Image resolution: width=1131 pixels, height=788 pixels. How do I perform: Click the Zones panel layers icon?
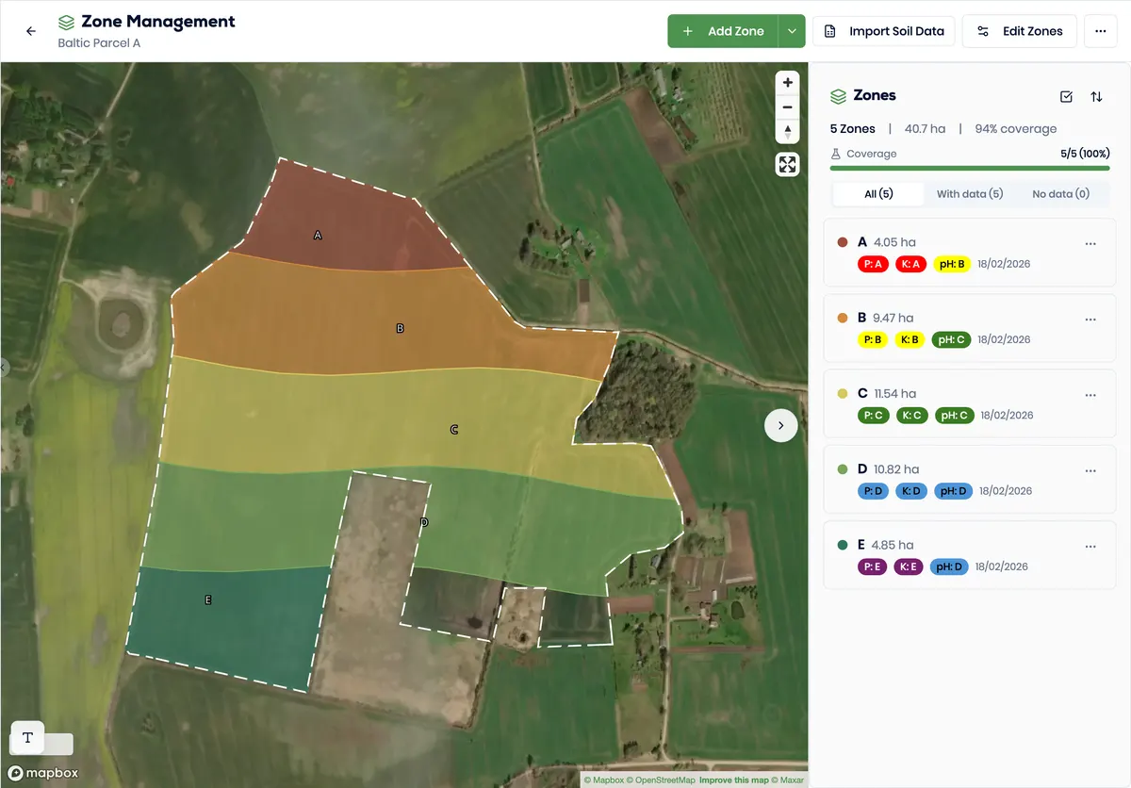838,96
